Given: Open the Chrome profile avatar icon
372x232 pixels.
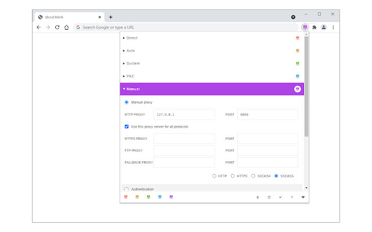Looking at the screenshot, I should point(324,27).
